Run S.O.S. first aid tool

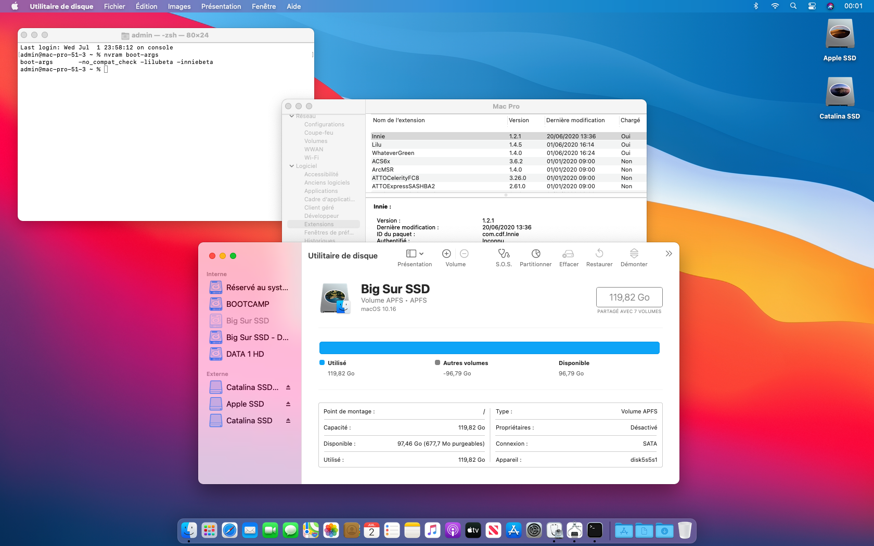pos(504,254)
